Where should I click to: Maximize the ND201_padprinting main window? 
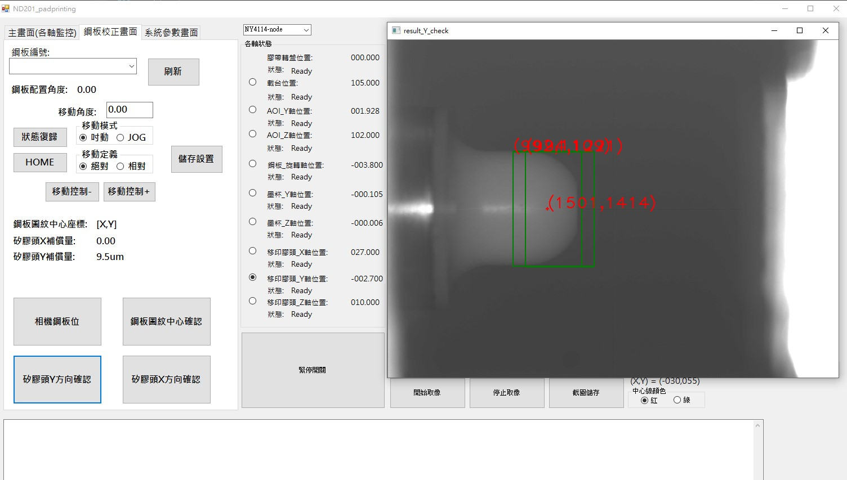[x=810, y=8]
